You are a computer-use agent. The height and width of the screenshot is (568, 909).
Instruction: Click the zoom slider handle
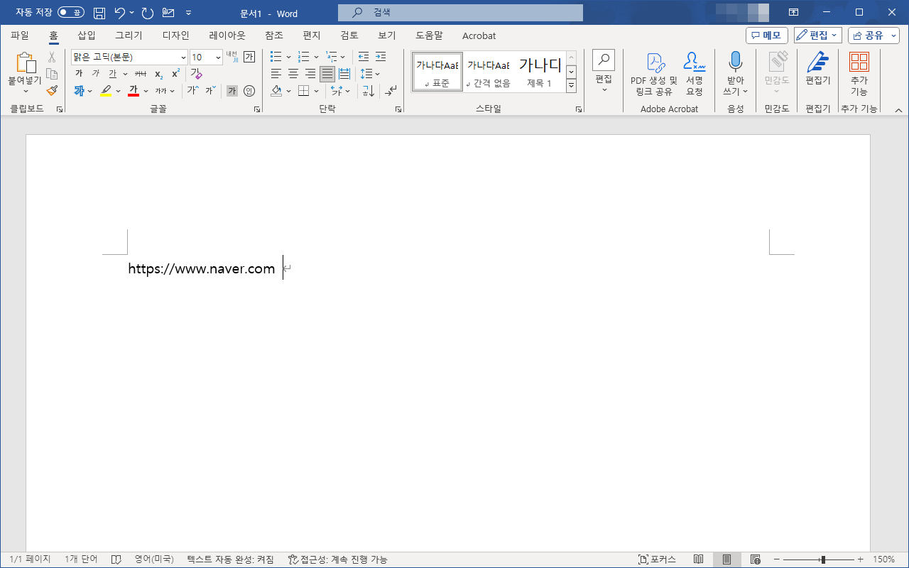[x=823, y=559]
